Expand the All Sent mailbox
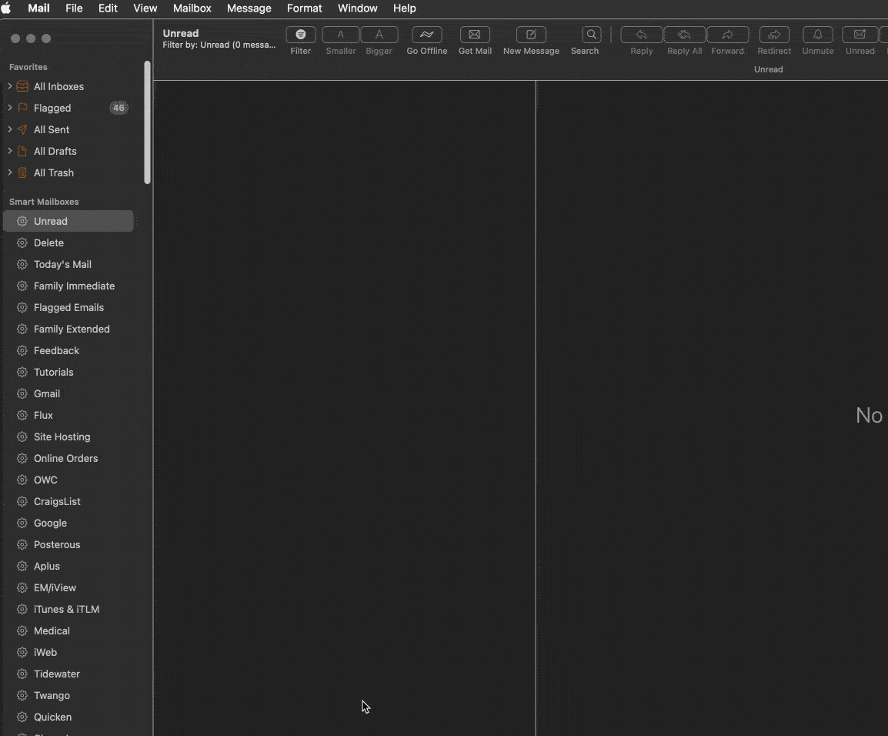The image size is (888, 736). pos(10,129)
